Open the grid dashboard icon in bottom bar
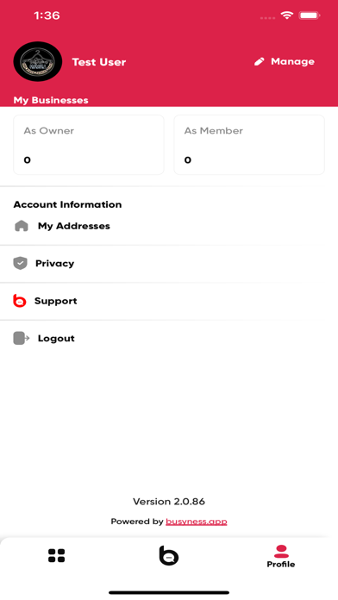Screen dimensions: 338x600 pyautogui.click(x=56, y=556)
